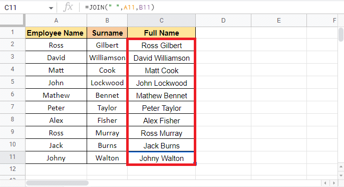Click the Peter cell in column A

56,108
